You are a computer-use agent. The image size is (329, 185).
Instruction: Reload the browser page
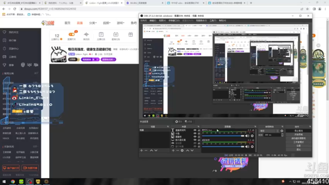(15, 9)
